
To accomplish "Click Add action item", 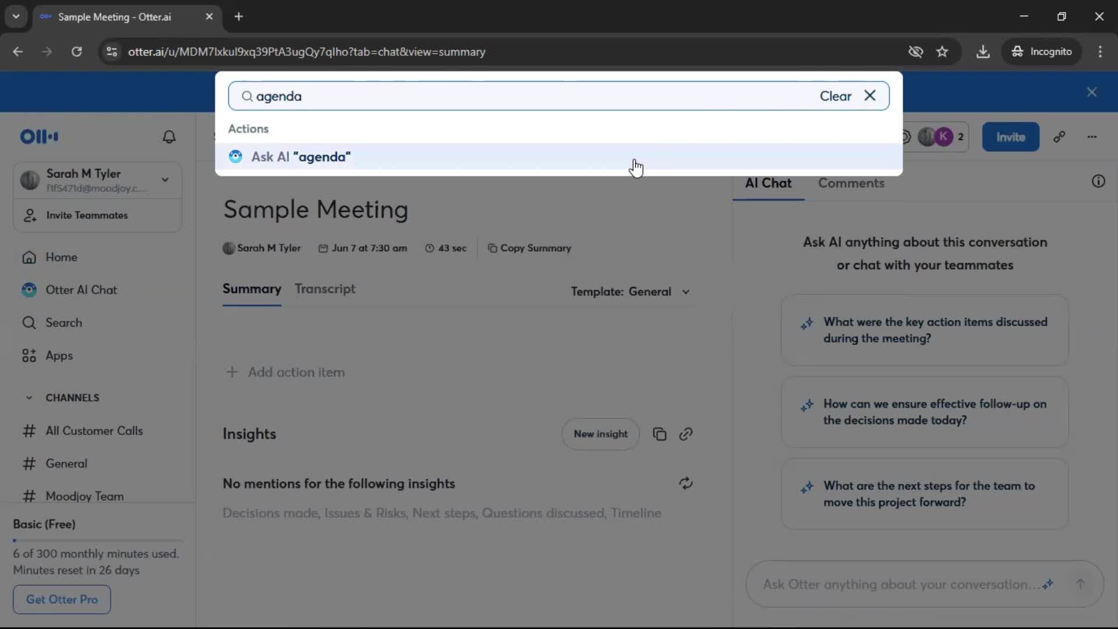I will (285, 372).
